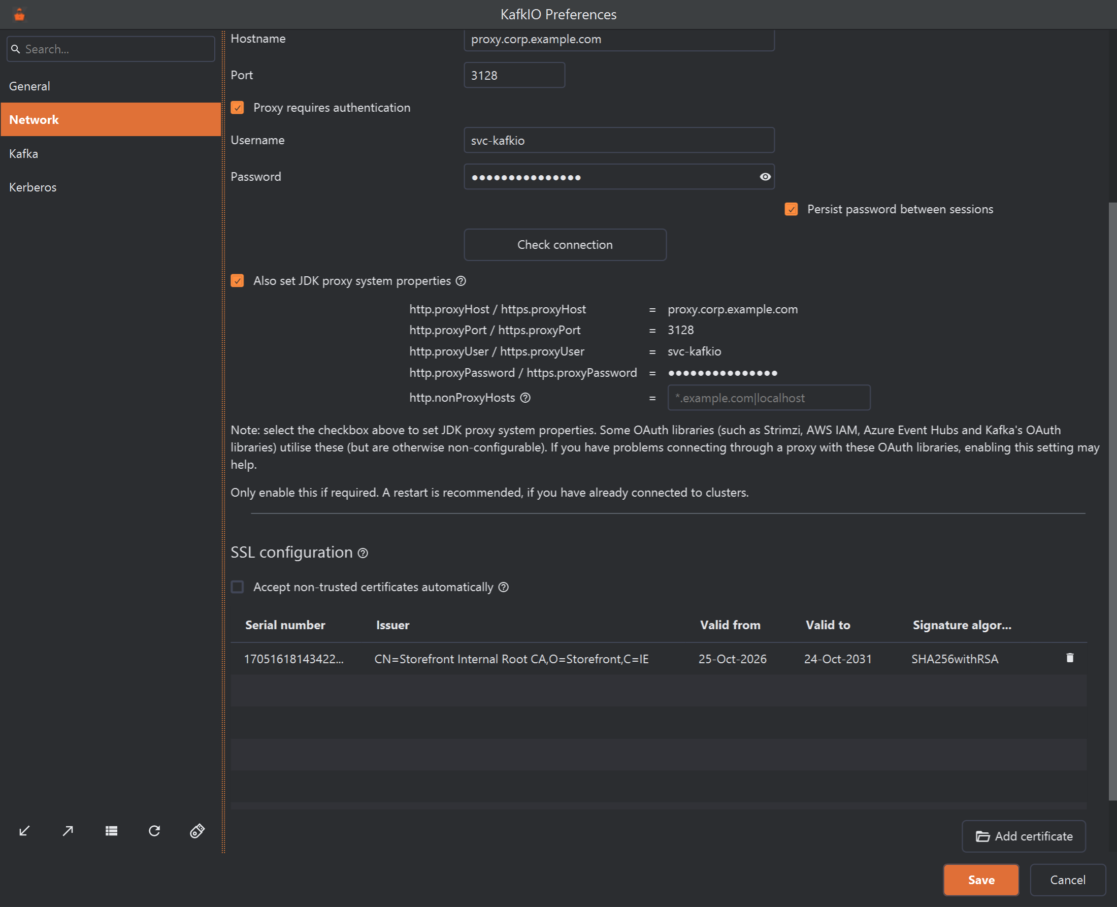Click the vertical scrollbar on the right
The height and width of the screenshot is (907, 1117).
click(1112, 502)
